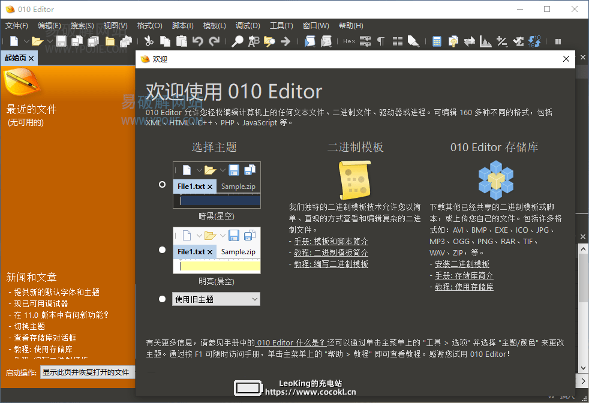Image resolution: width=589 pixels, height=403 pixels.
Task: Click the dark theme preview thumbnail
Action: (217, 185)
